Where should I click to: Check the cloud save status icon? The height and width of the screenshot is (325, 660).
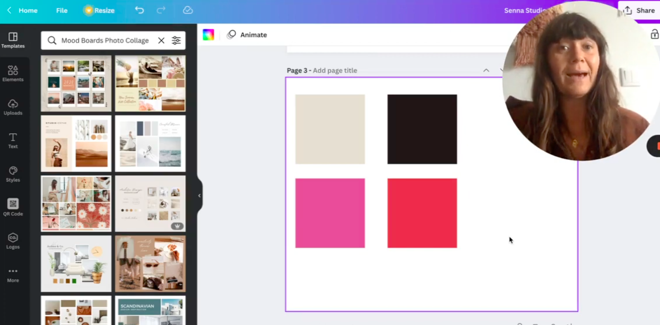pos(187,10)
